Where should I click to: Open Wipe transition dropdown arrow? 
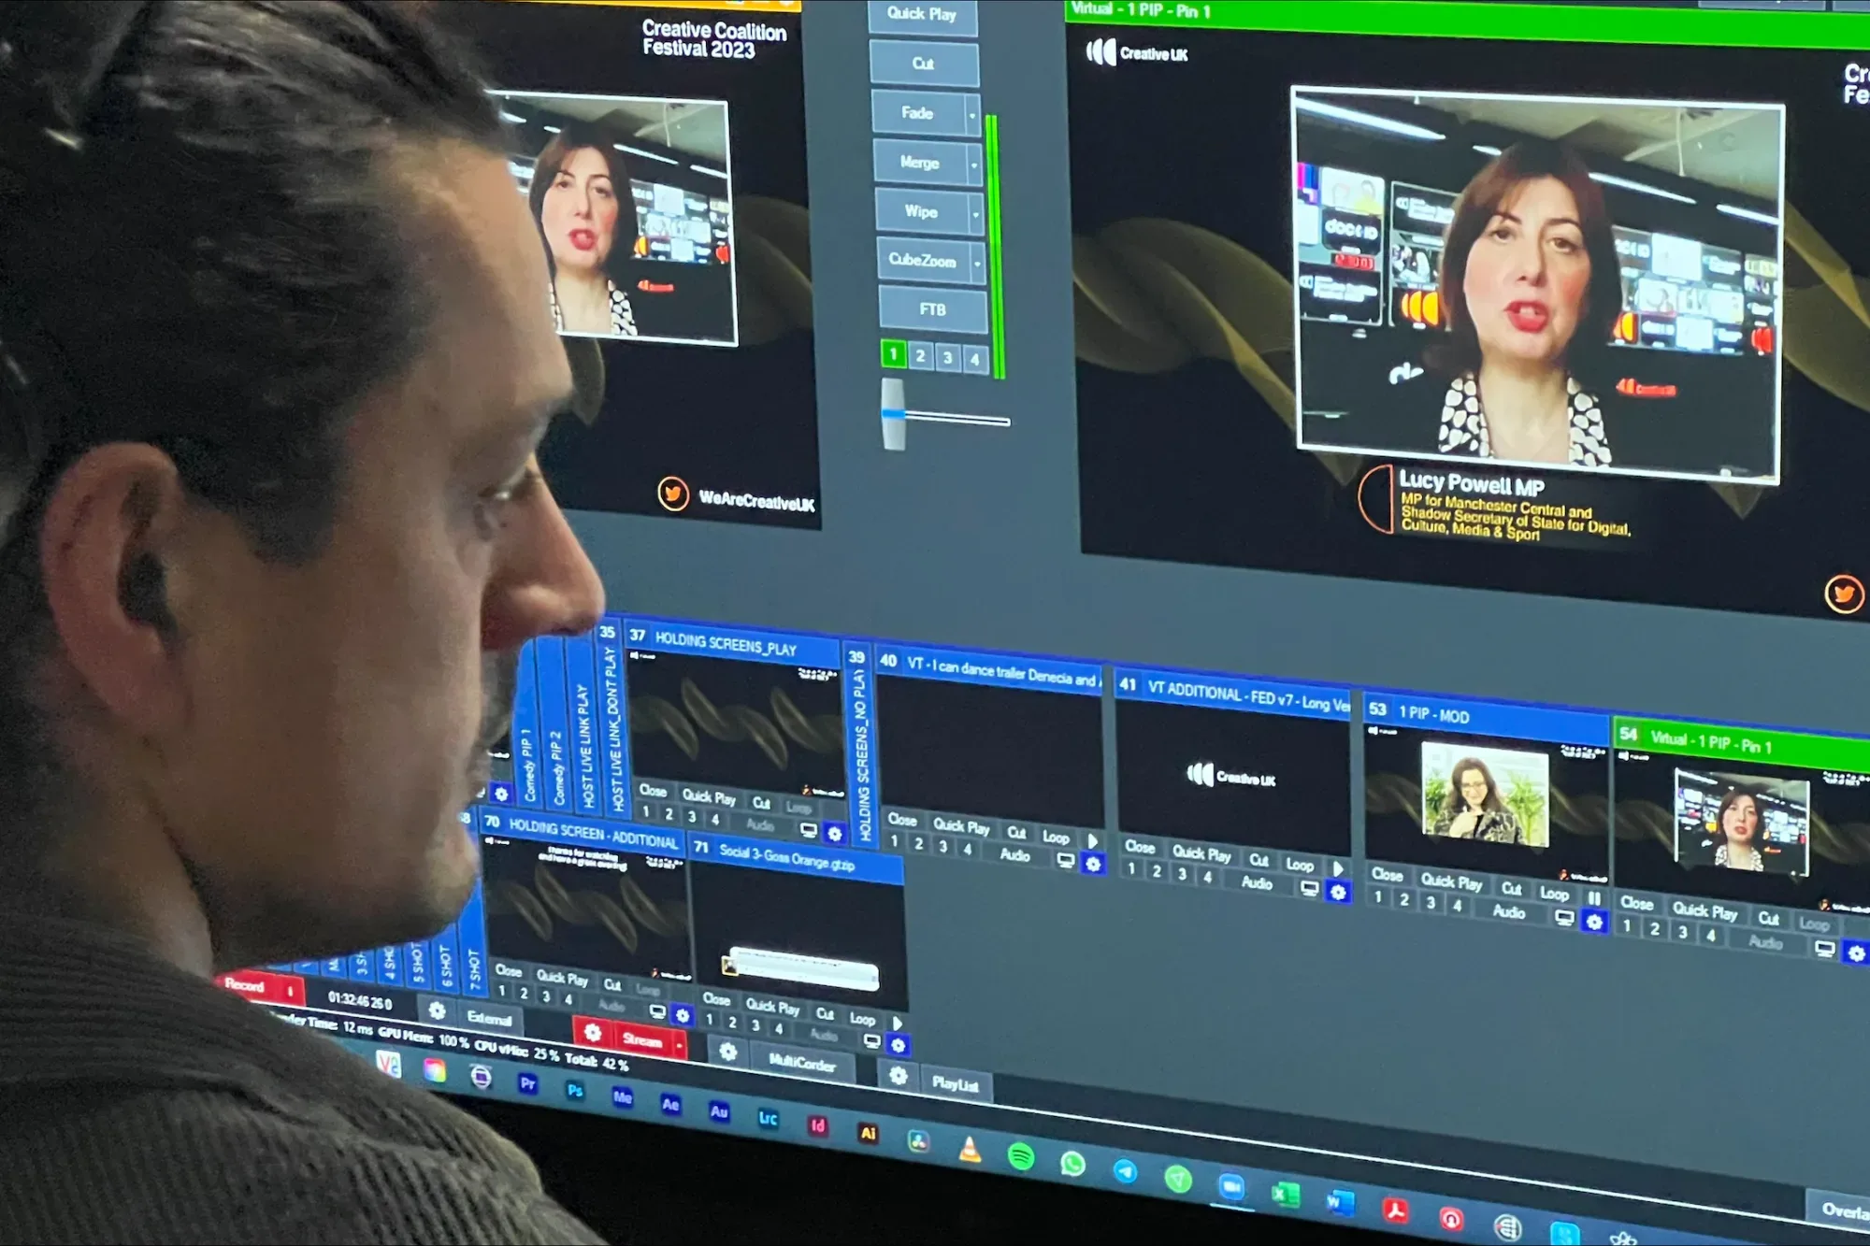click(976, 215)
